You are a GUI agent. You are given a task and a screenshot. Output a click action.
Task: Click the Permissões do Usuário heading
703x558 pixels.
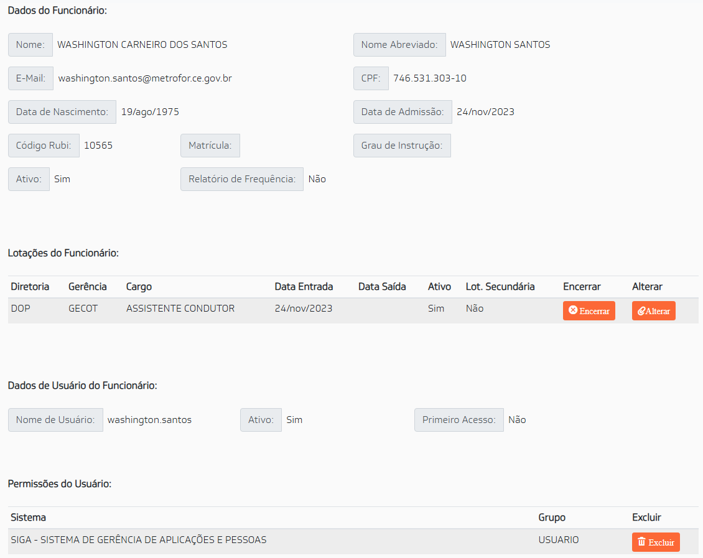[60, 484]
